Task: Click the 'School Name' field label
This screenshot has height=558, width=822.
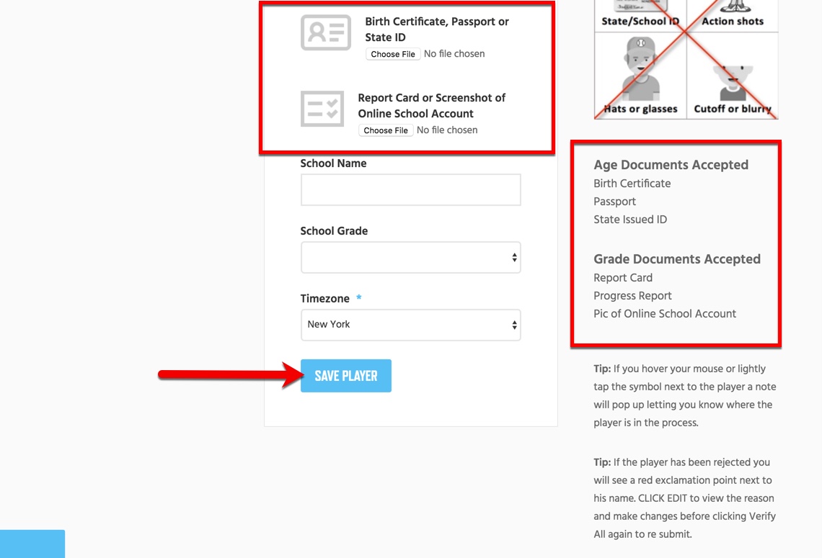Action: [333, 163]
